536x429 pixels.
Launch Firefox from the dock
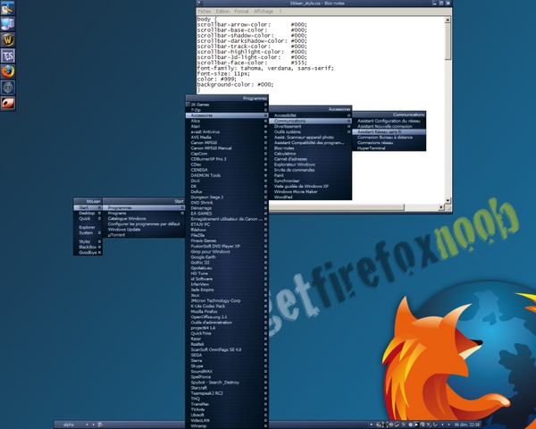[7, 71]
